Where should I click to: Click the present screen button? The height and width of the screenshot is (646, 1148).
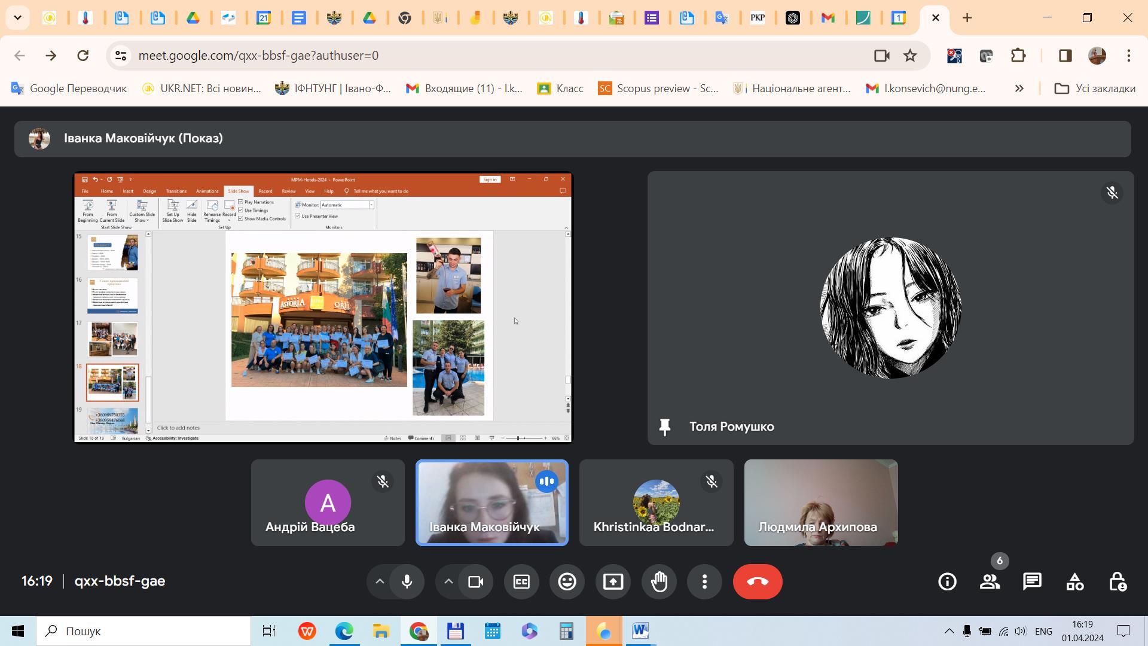pyautogui.click(x=613, y=581)
